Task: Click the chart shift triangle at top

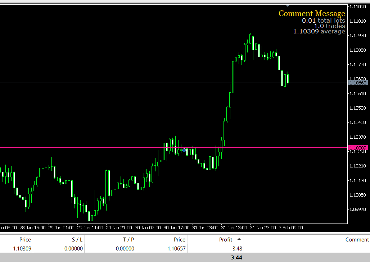Action: point(288,6)
